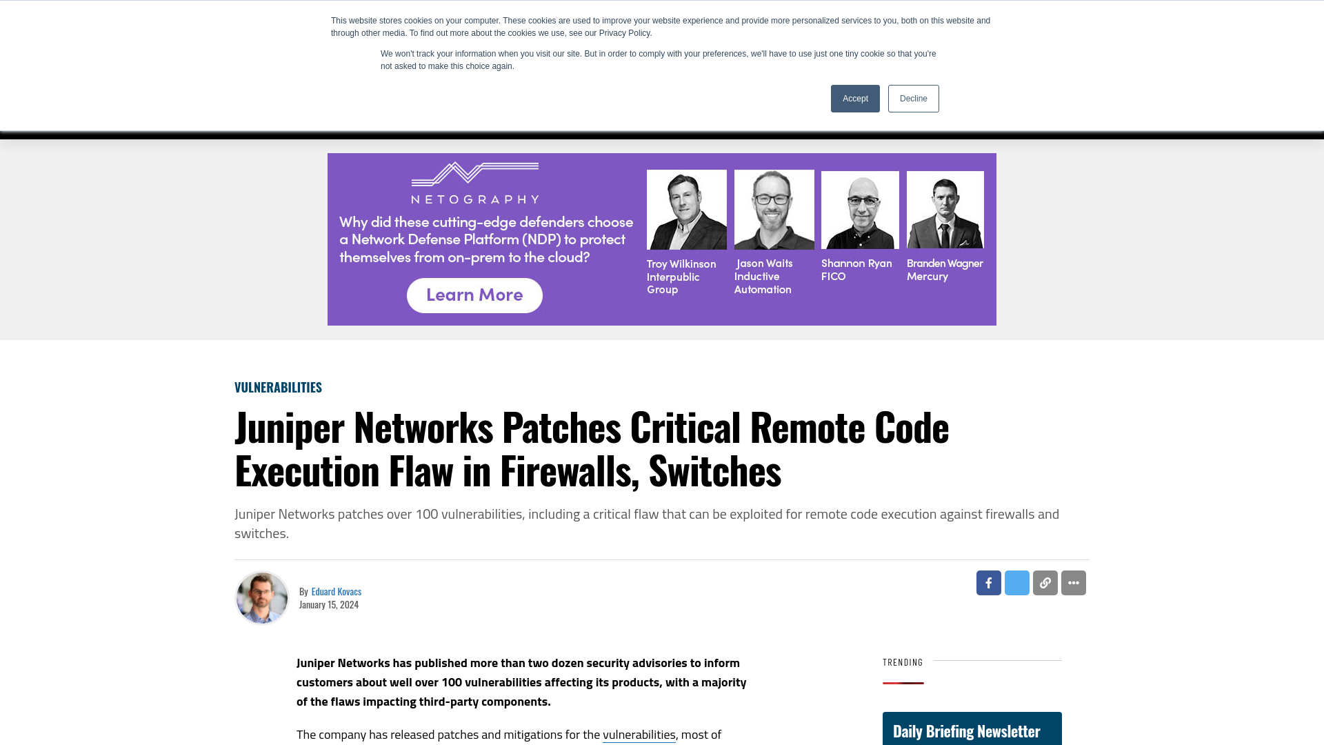The width and height of the screenshot is (1324, 745).
Task: Click the VULNERABILITIES category label
Action: tap(279, 386)
